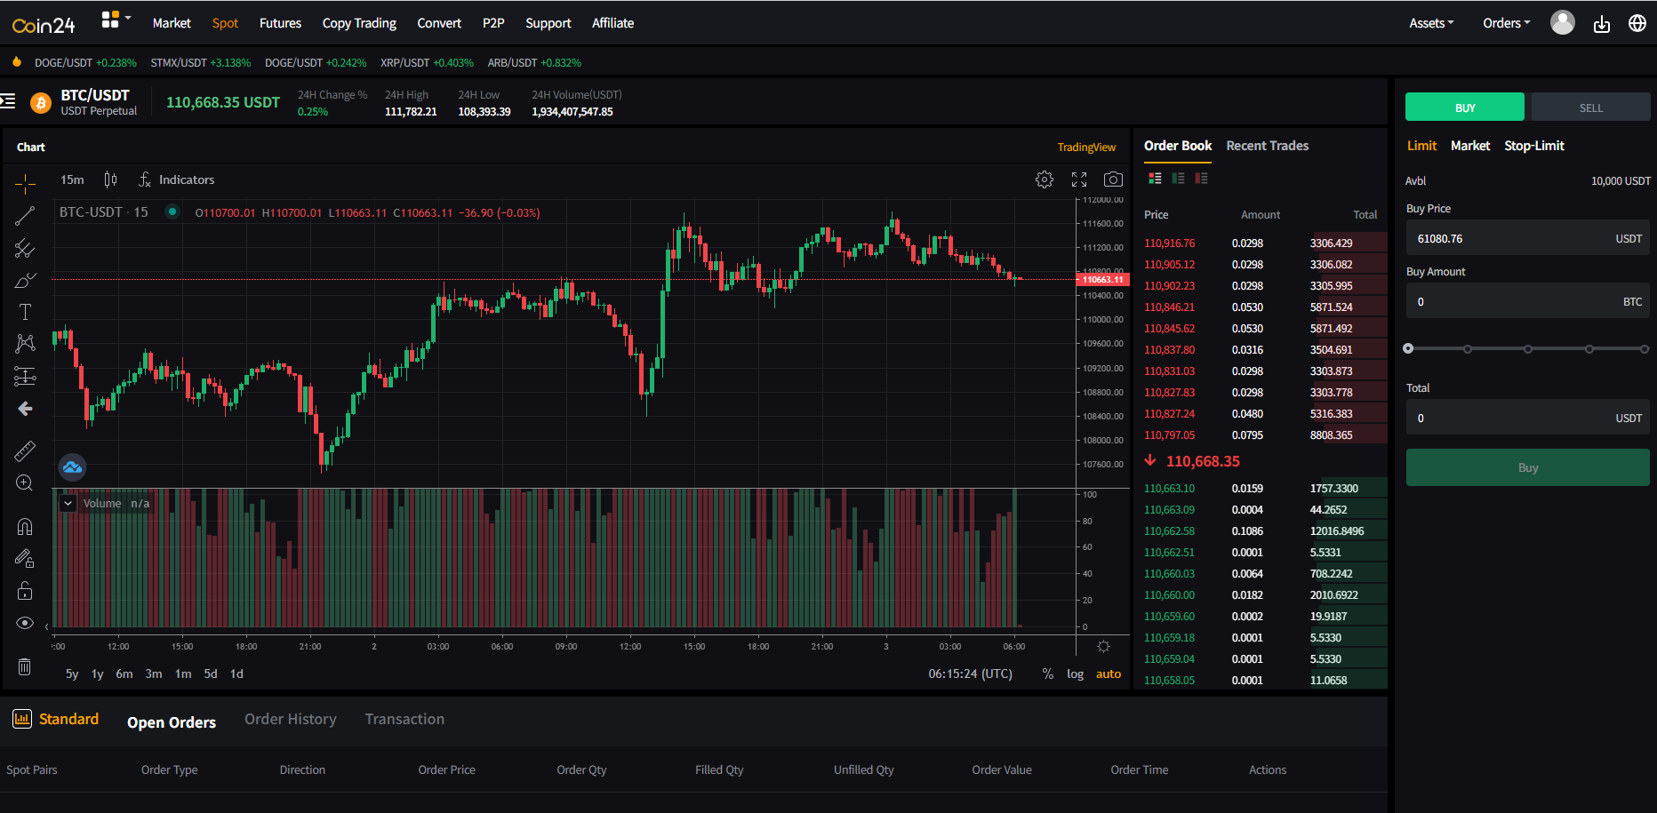The width and height of the screenshot is (1657, 813).
Task: Collapse the Volume indicator dropdown
Action: pyautogui.click(x=68, y=502)
